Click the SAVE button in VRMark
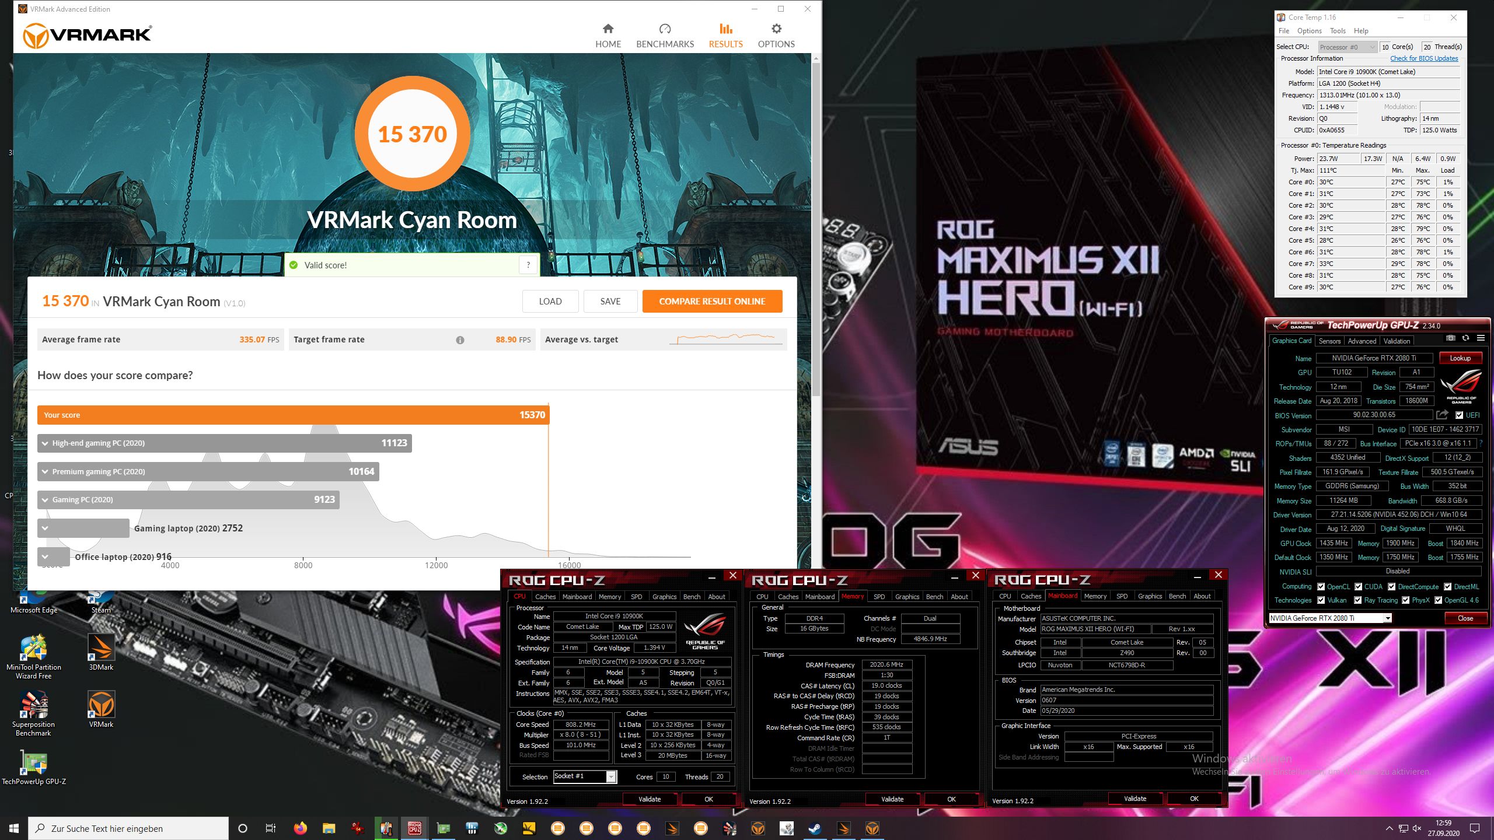This screenshot has width=1494, height=840. pyautogui.click(x=610, y=302)
